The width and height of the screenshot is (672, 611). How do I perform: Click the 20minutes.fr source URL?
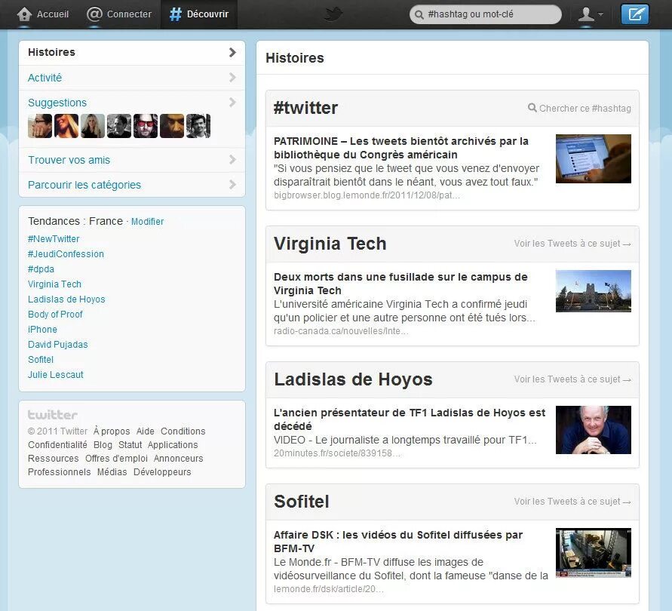pyautogui.click(x=337, y=453)
